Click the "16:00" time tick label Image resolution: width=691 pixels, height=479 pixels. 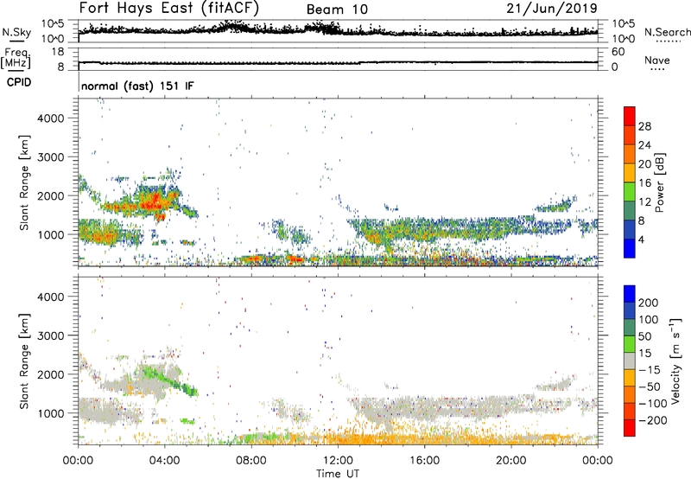tap(424, 461)
